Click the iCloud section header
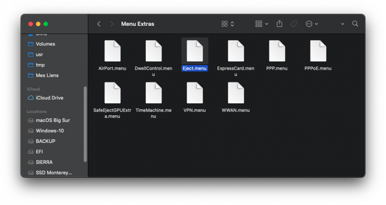Screen dimensions: 386x205 pyautogui.click(x=33, y=89)
